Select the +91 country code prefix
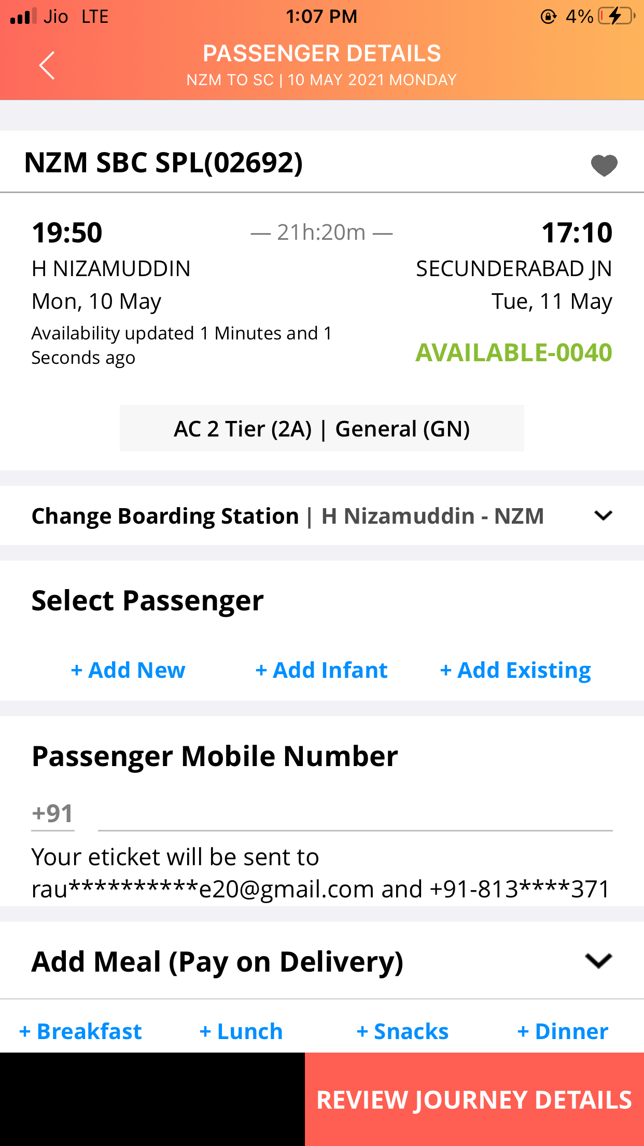Screen dimensions: 644x1146 [x=52, y=814]
